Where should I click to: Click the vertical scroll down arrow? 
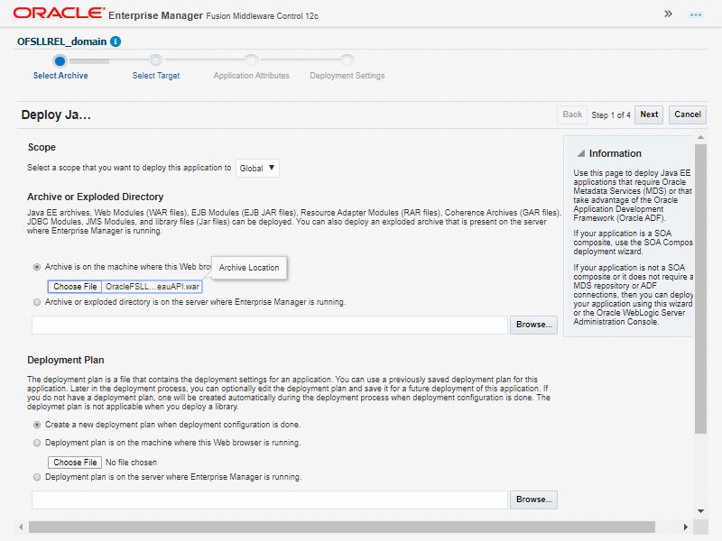coord(700,511)
